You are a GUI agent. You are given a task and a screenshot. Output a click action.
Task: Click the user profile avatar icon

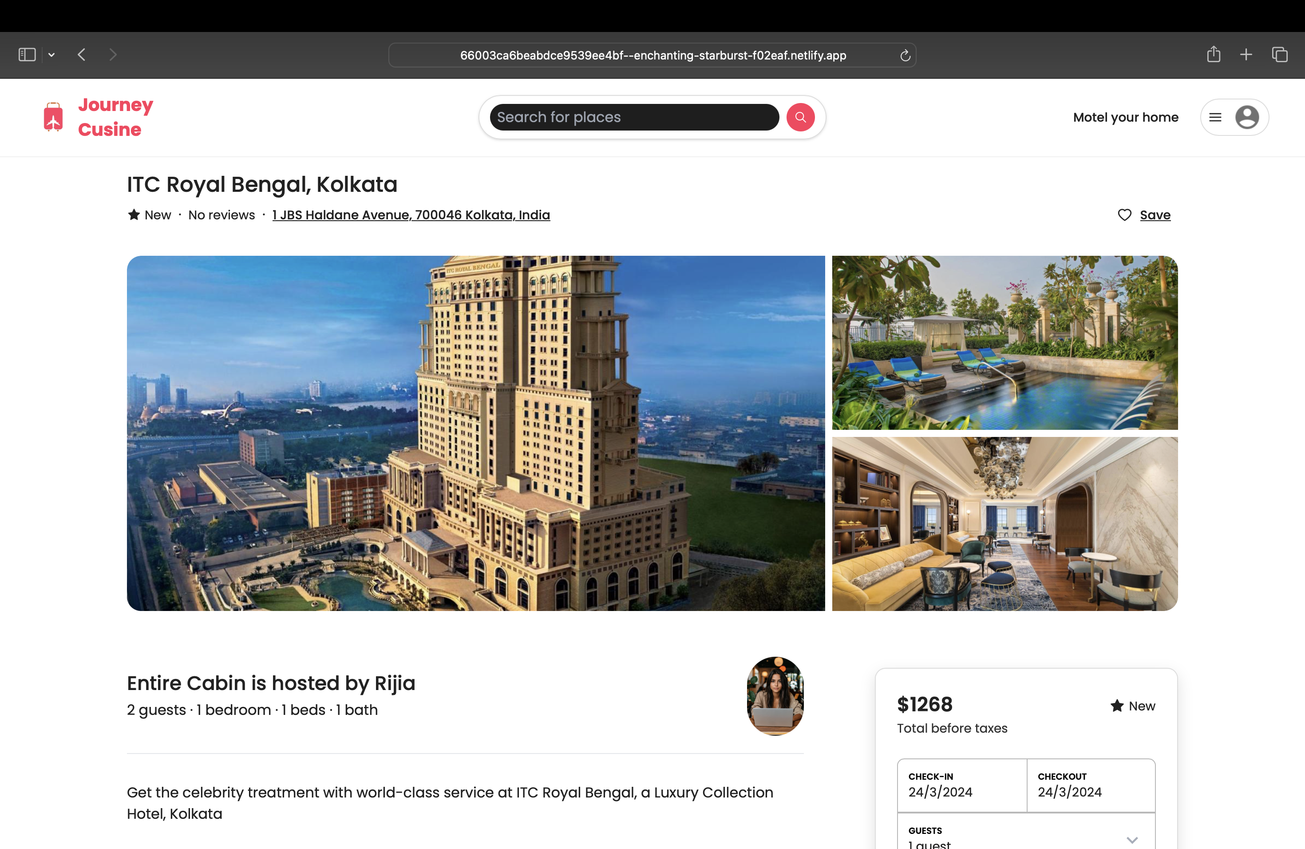(1247, 117)
